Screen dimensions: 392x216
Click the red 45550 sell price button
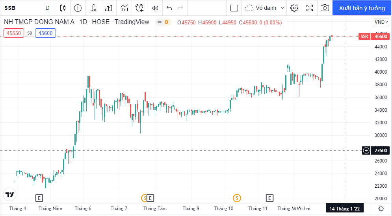[14, 33]
